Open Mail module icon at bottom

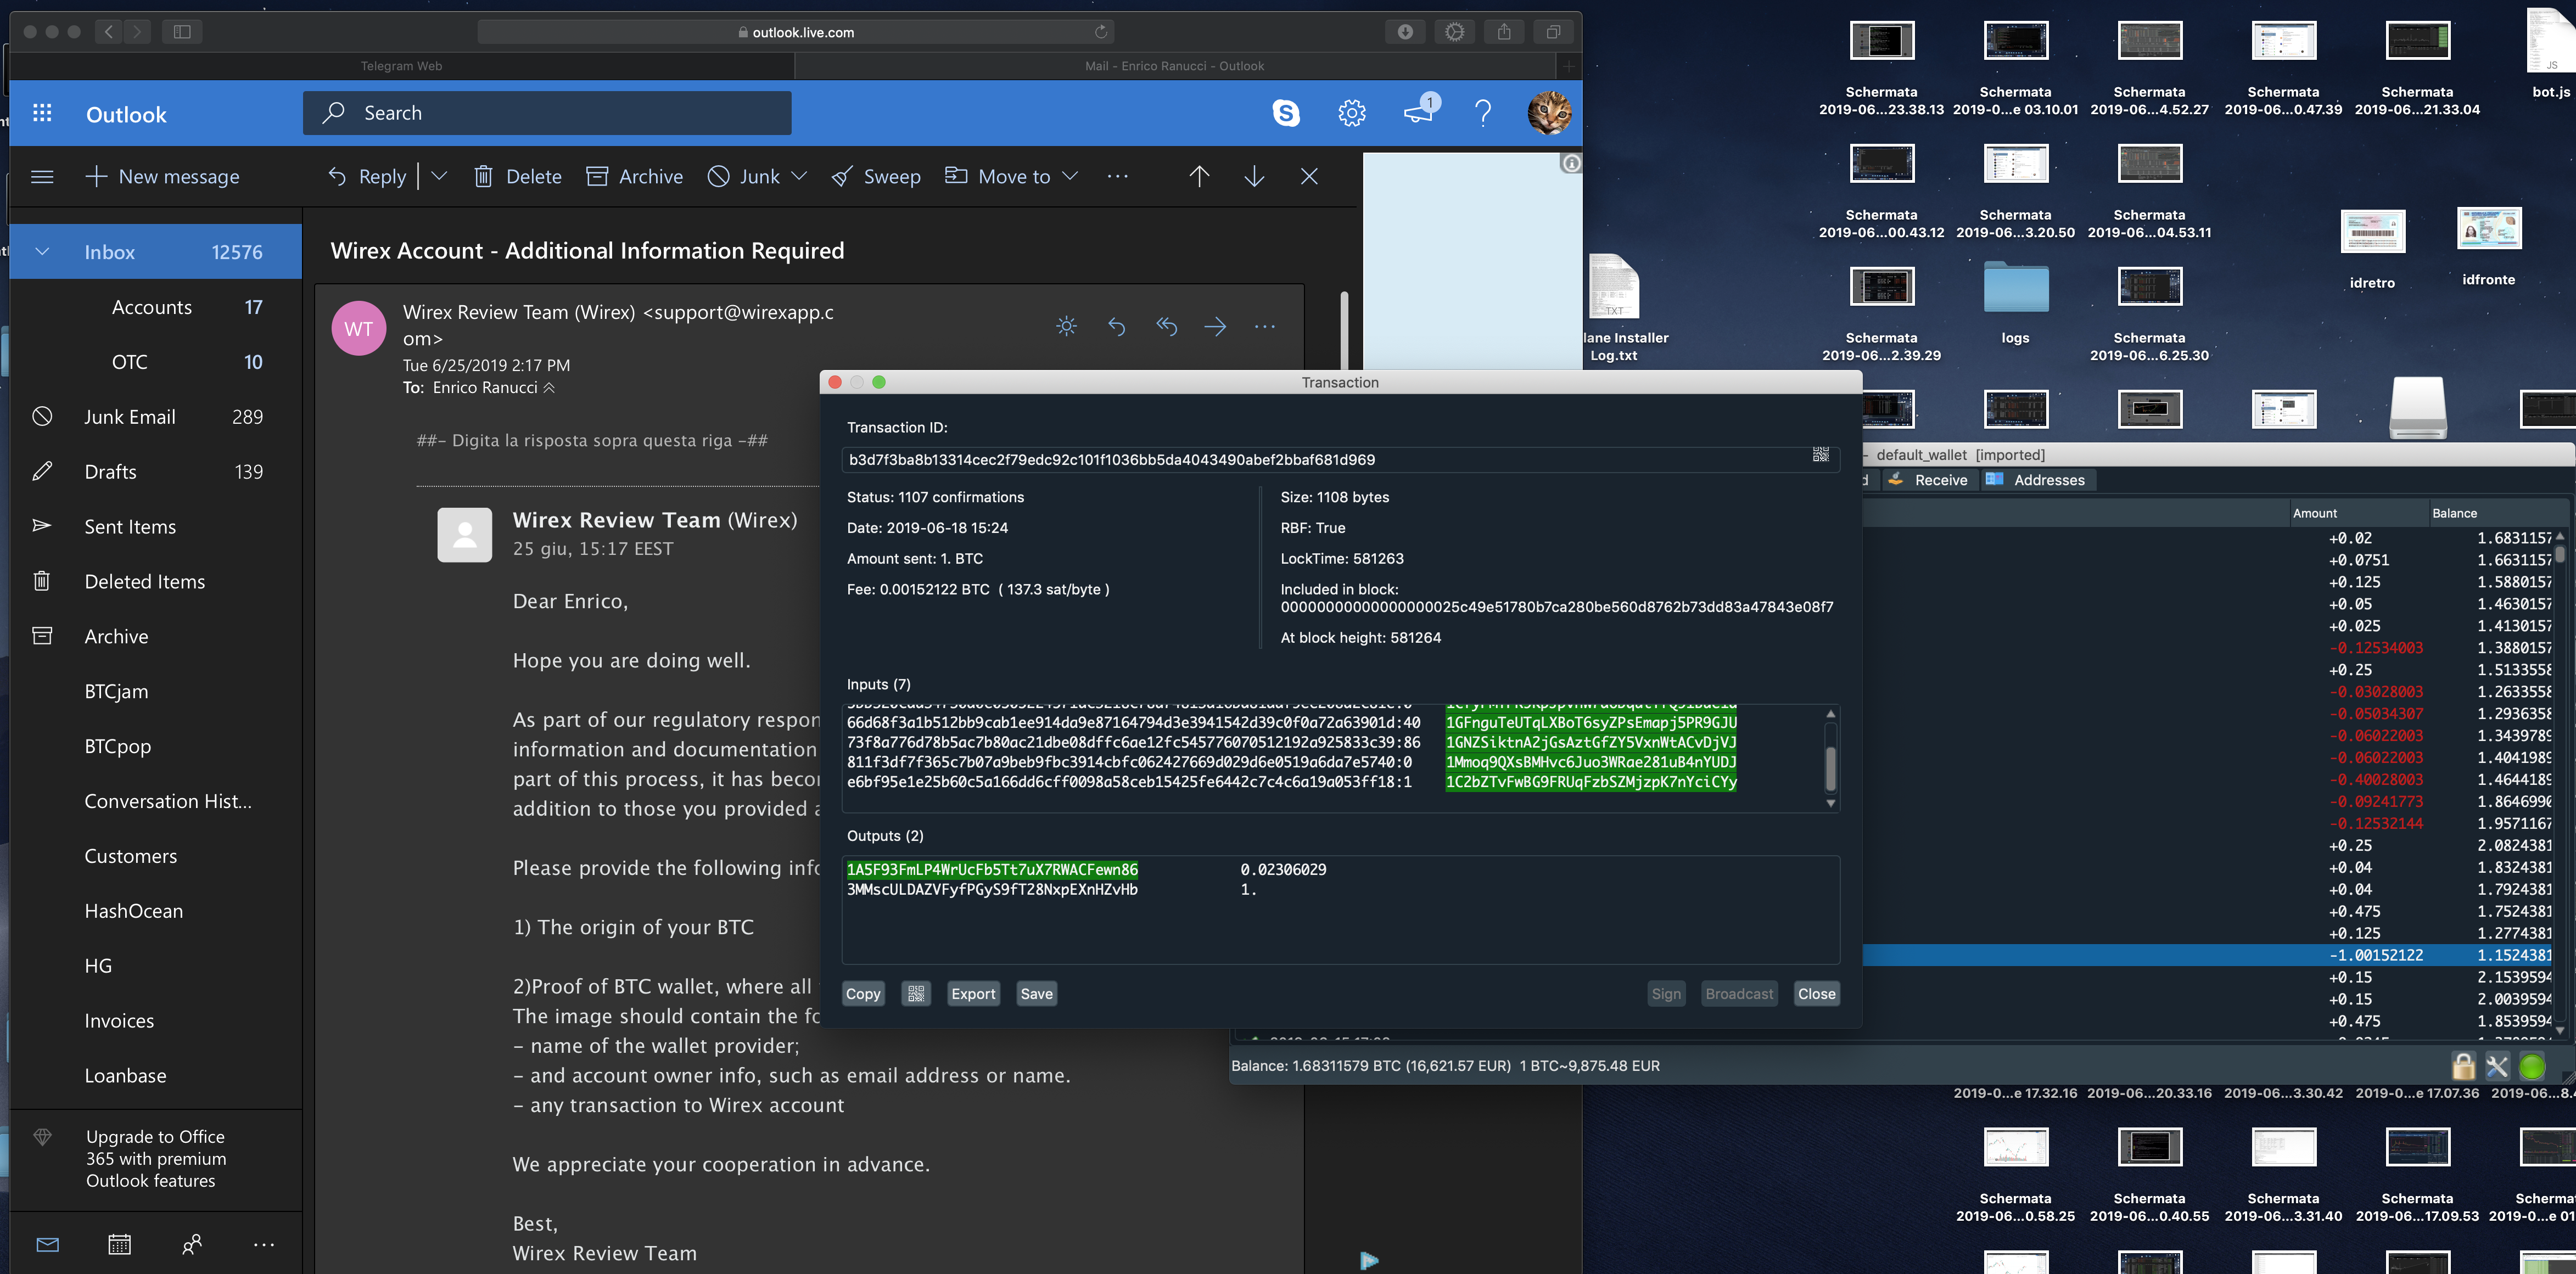pyautogui.click(x=47, y=1244)
